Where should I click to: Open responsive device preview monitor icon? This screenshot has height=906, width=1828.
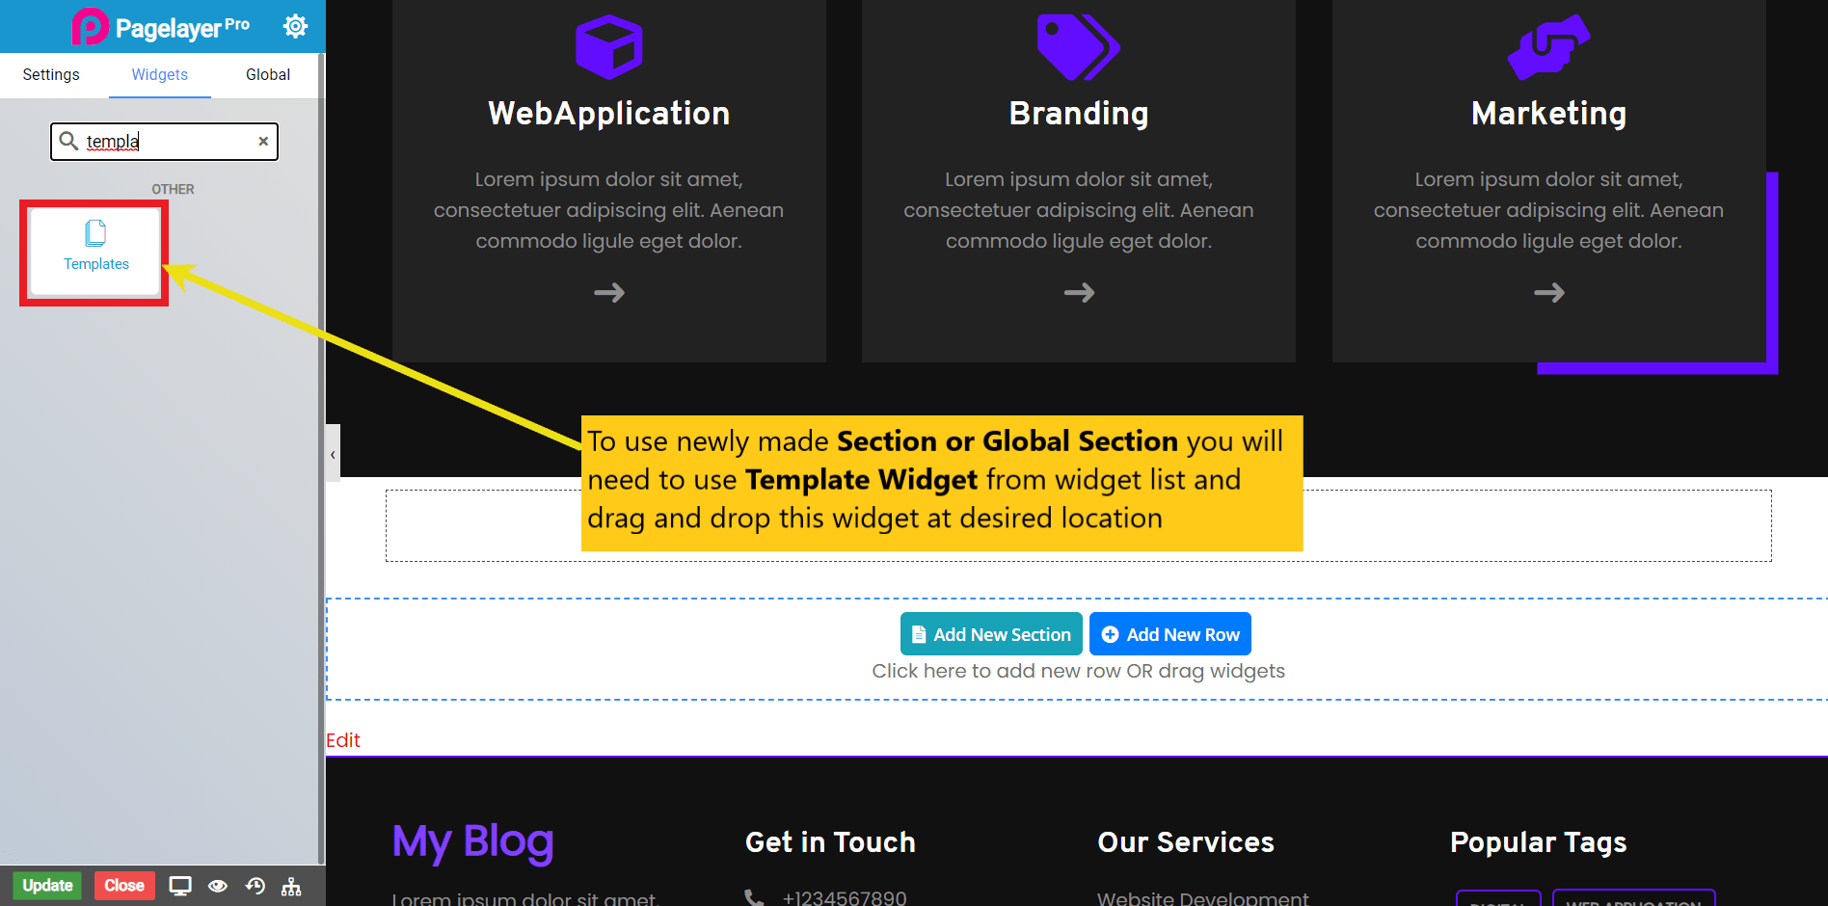pos(179,885)
